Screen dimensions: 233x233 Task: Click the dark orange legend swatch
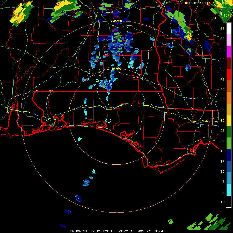coord(229,86)
